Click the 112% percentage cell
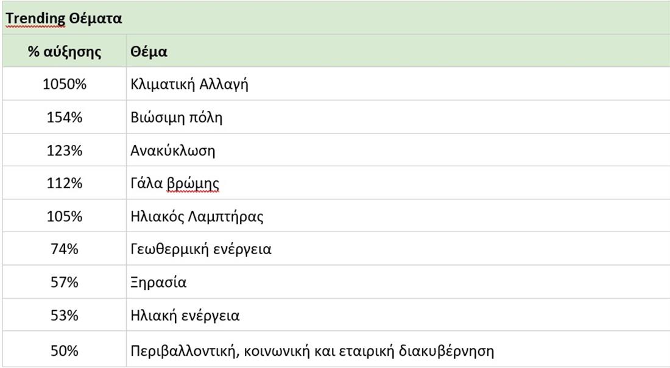 click(x=64, y=183)
